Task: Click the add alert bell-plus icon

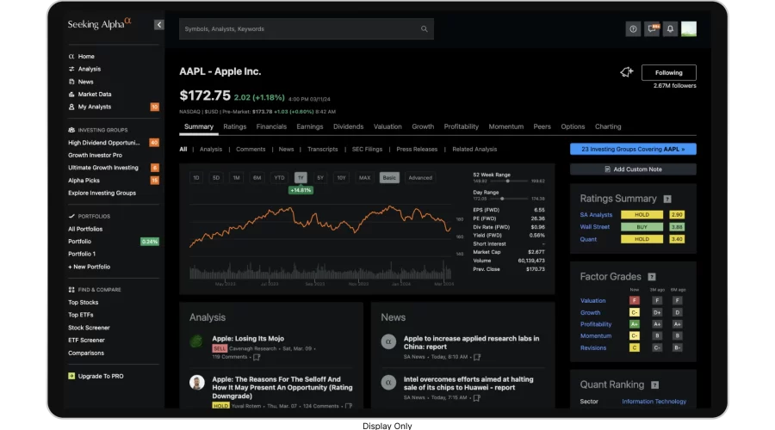Action: 627,72
